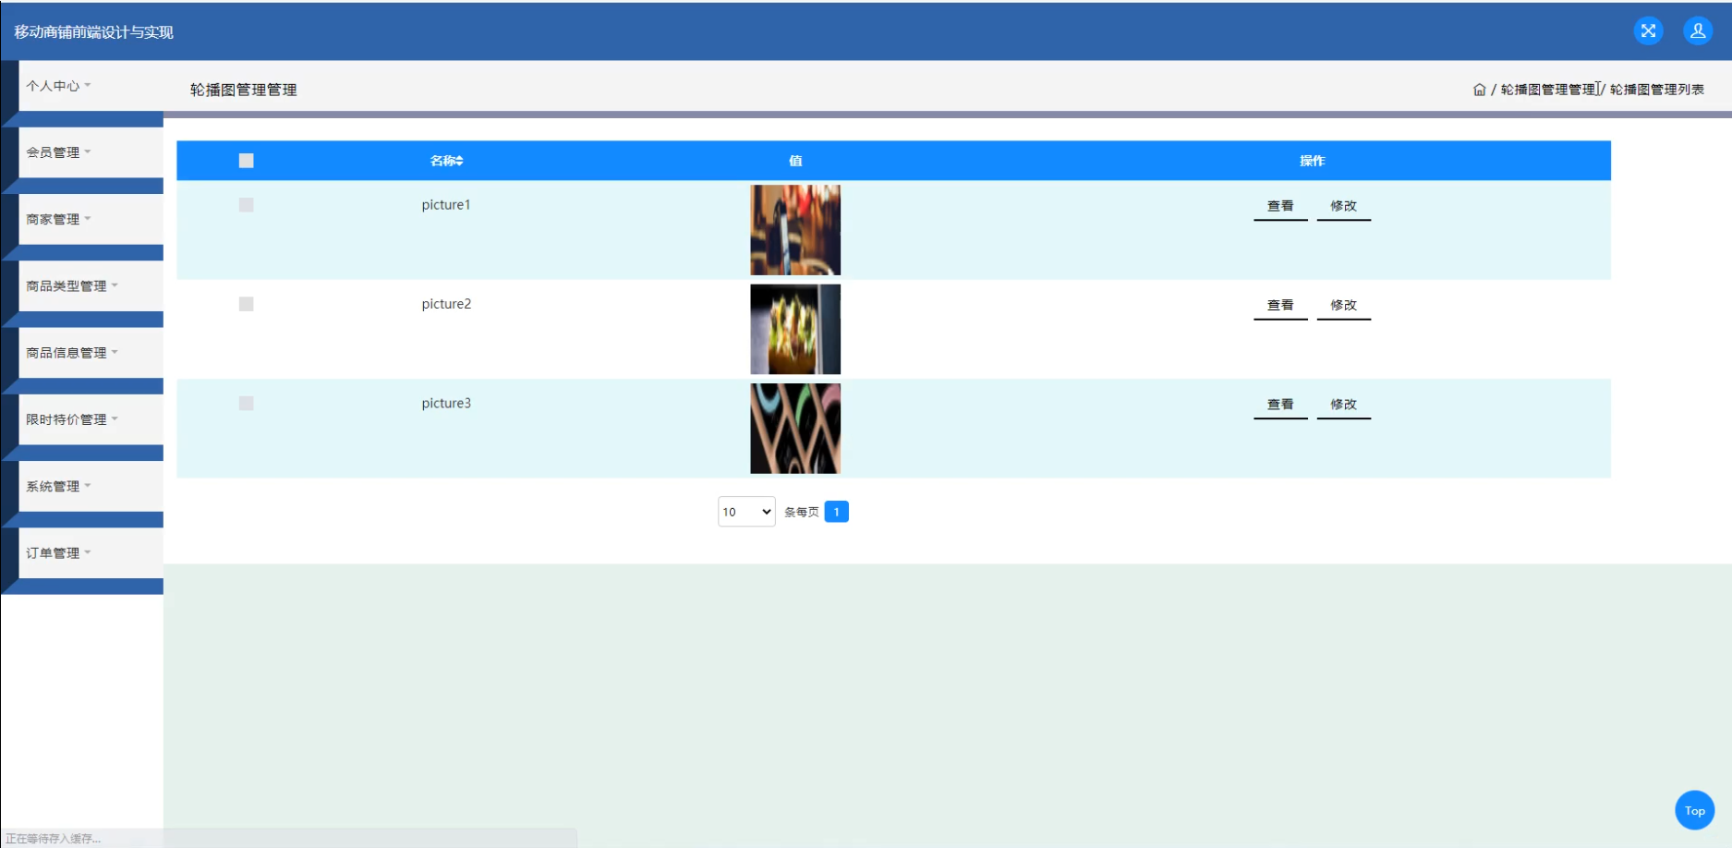The image size is (1732, 848).
Task: Click the Top scroll-back button
Action: pyautogui.click(x=1694, y=810)
